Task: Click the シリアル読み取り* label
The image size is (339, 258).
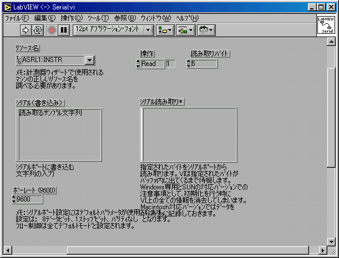Action: pyautogui.click(x=162, y=102)
